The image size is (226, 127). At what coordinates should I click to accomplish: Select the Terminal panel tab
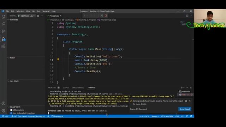[91, 87]
